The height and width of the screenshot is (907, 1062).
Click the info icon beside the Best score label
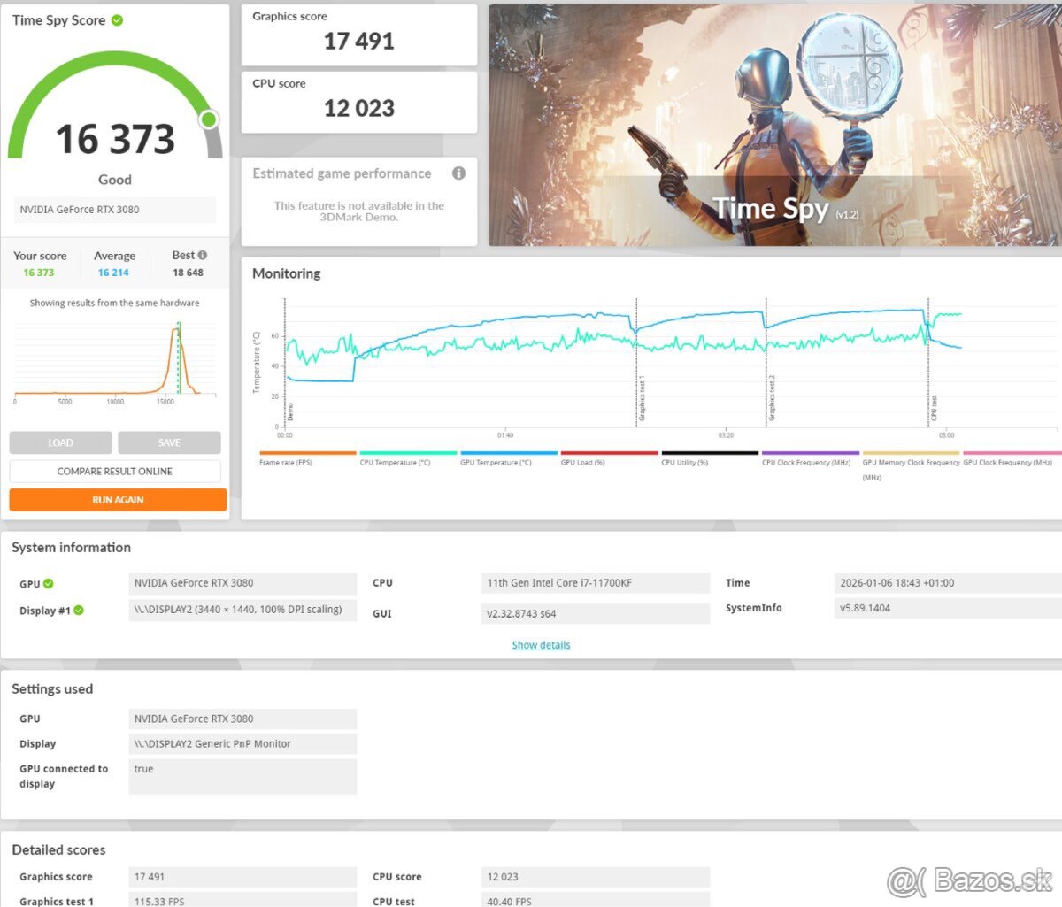tap(201, 254)
